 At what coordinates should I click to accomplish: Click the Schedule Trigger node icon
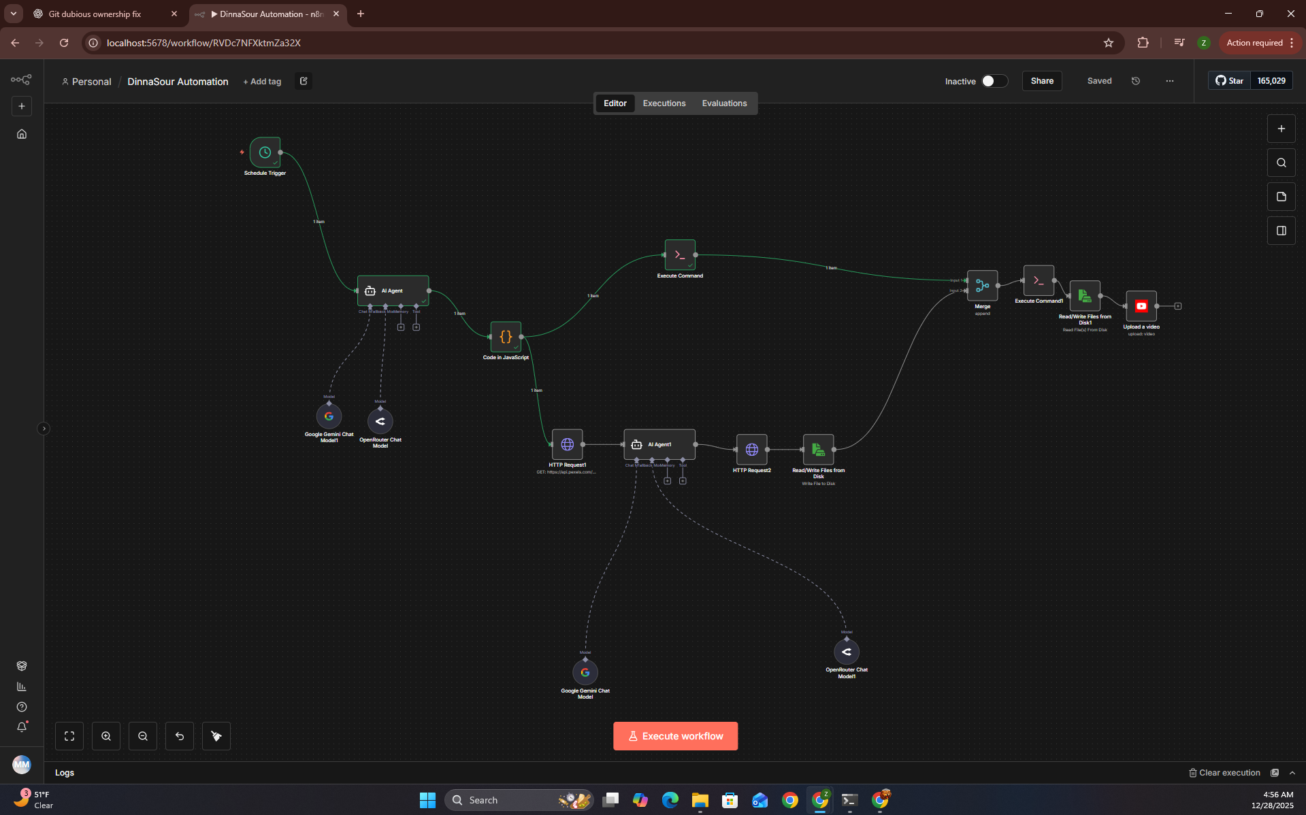(265, 152)
